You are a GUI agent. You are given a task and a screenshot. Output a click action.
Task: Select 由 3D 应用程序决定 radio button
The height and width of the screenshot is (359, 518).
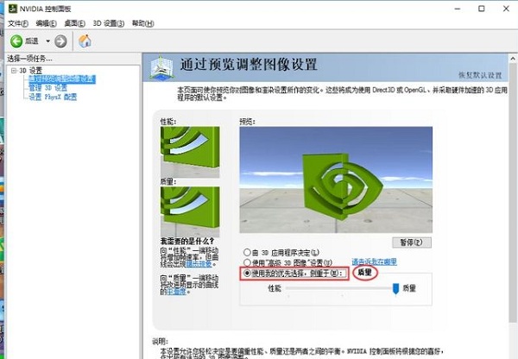click(247, 253)
